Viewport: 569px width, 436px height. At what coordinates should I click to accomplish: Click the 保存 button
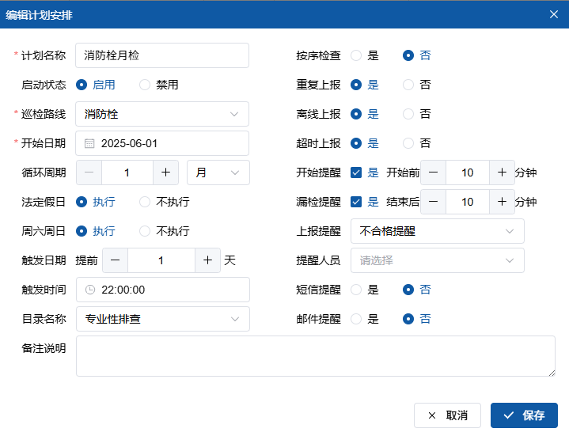pos(524,415)
